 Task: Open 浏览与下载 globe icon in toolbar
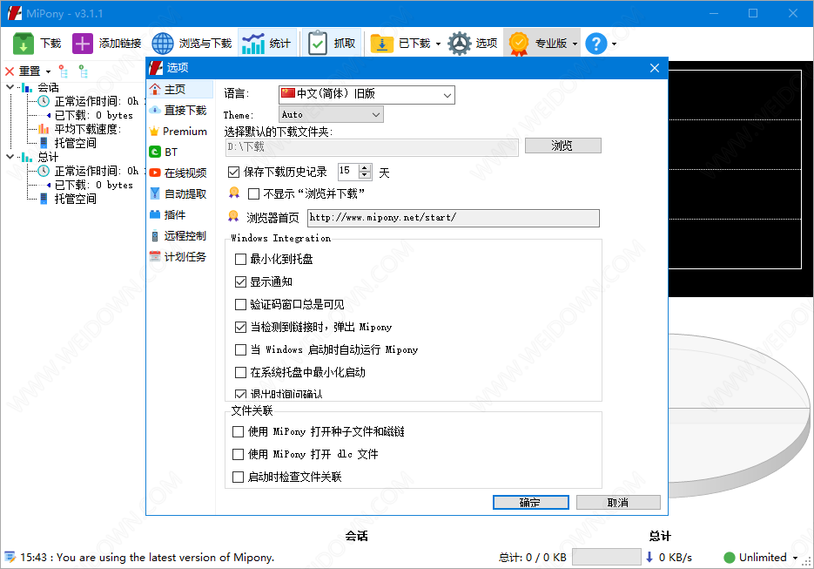tap(163, 44)
